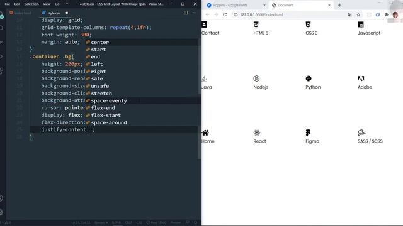Open the Extensions view in activity bar

[x=2, y=71]
